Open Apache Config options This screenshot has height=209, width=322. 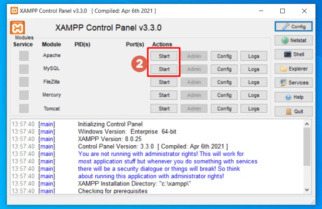point(224,56)
